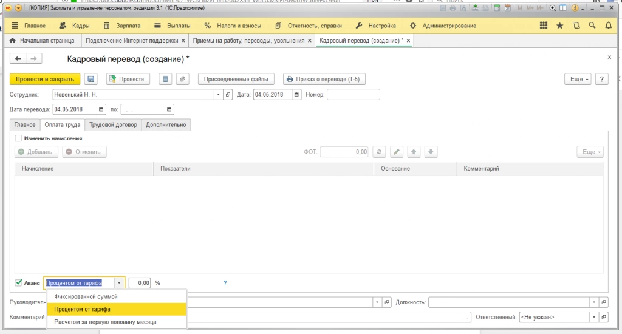Click the paperclip attach icon
The image size is (622, 334).
(182, 79)
